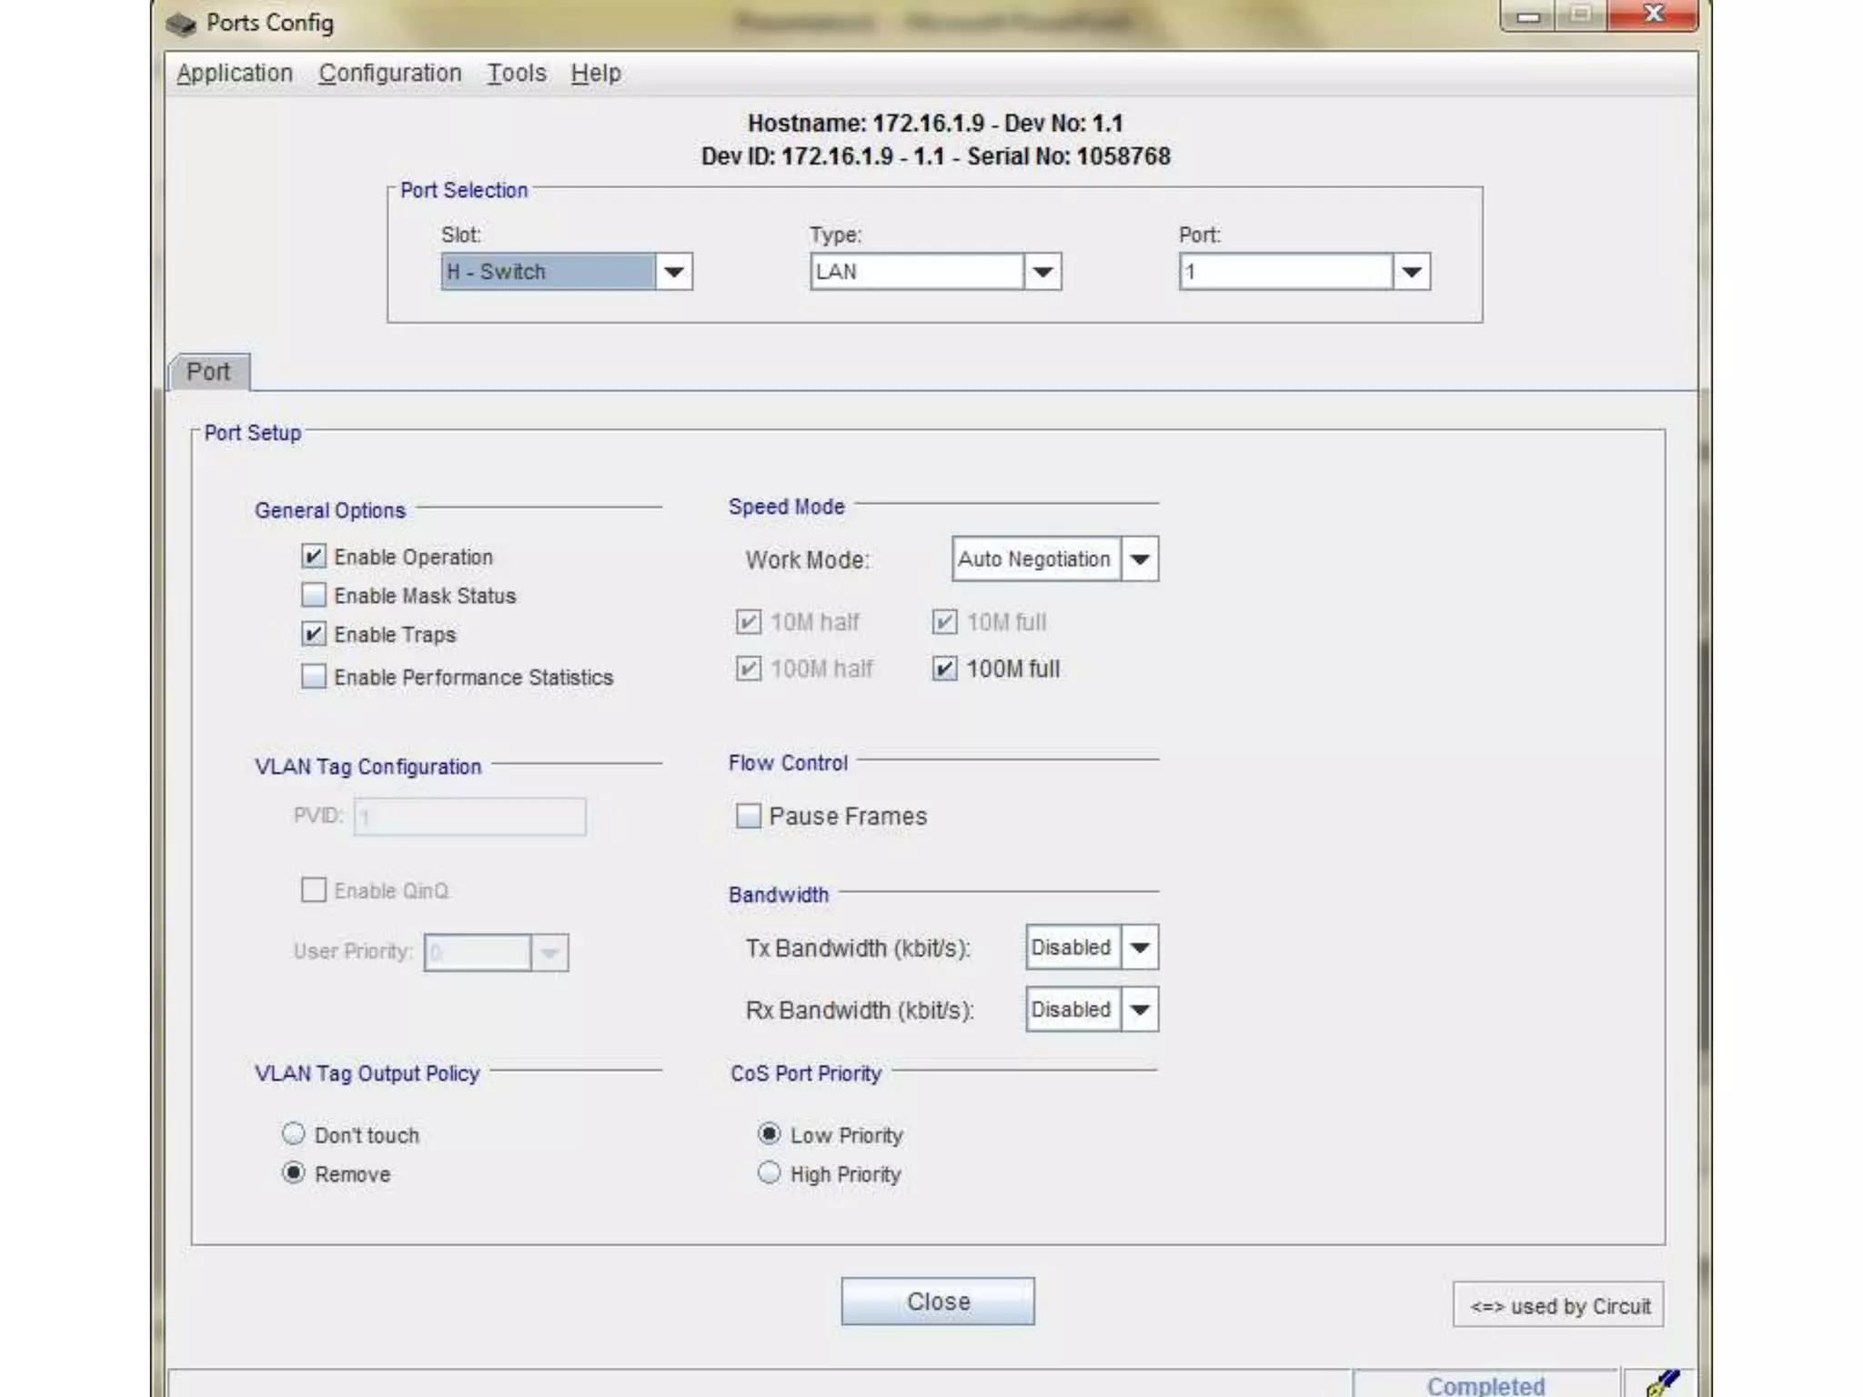Toggle Enable Operation checkbox

pyautogui.click(x=313, y=557)
